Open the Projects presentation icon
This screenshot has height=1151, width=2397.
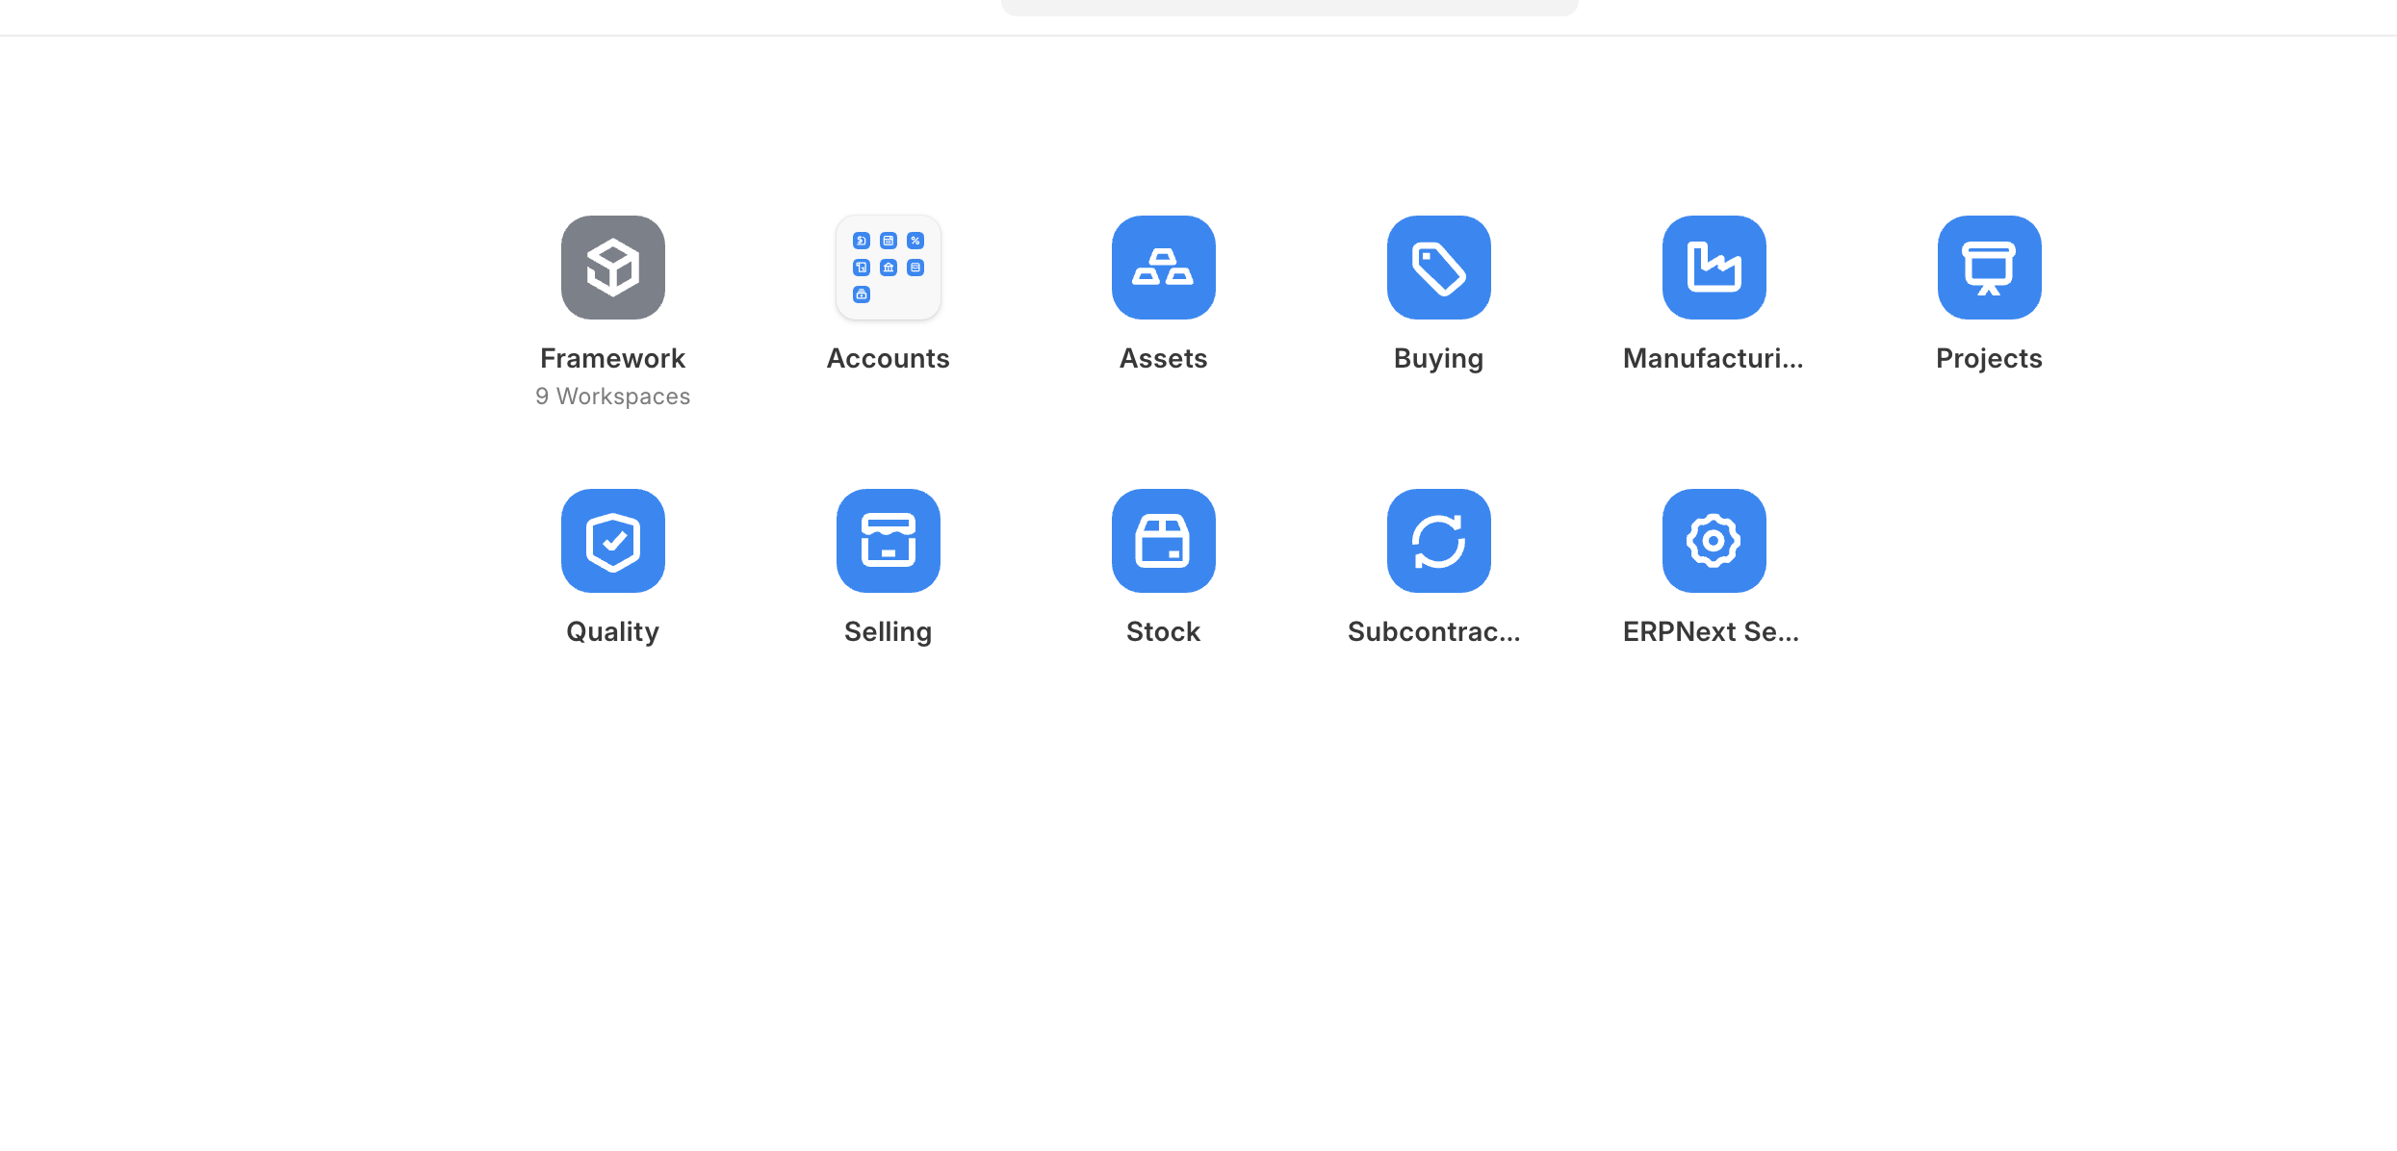coord(1989,268)
